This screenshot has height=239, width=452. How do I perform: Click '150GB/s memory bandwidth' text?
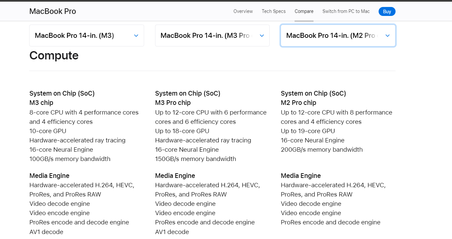coord(196,159)
